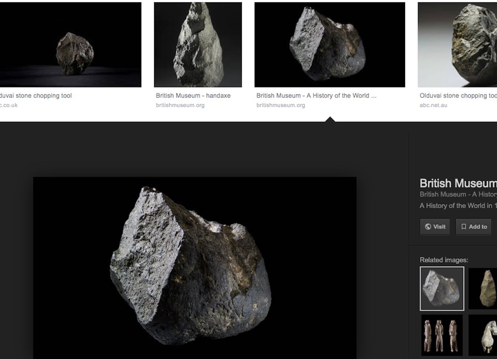Click the large stone tool preview image
497x359 pixels.
point(195,268)
